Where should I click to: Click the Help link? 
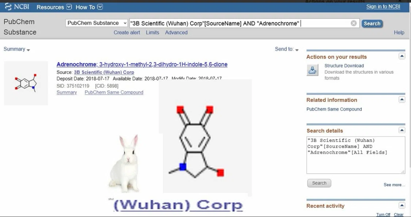click(x=399, y=33)
